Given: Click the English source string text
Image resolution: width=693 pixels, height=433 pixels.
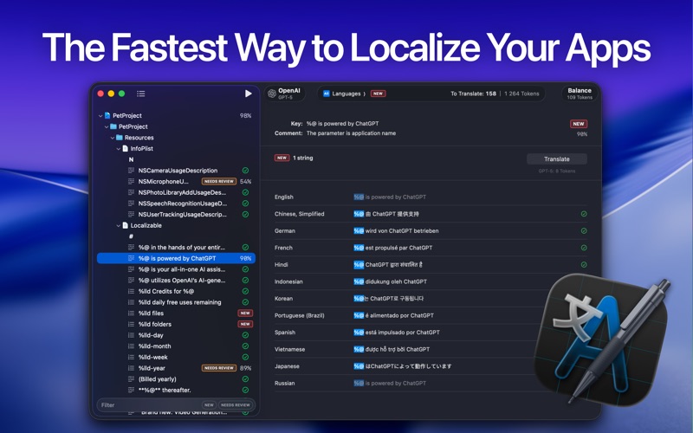Looking at the screenshot, I should [x=390, y=197].
